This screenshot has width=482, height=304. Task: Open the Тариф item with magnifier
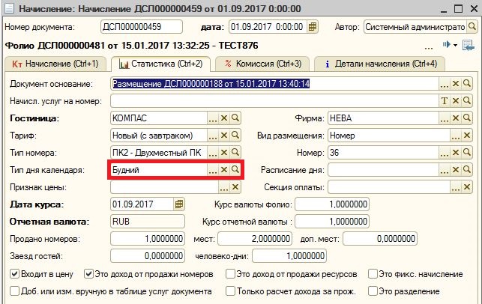(235, 135)
